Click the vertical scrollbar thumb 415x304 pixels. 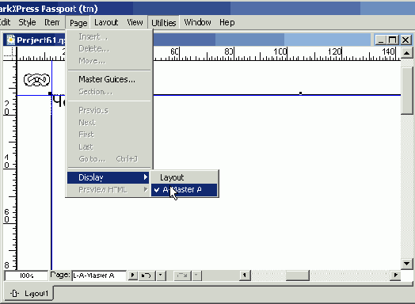[407, 90]
